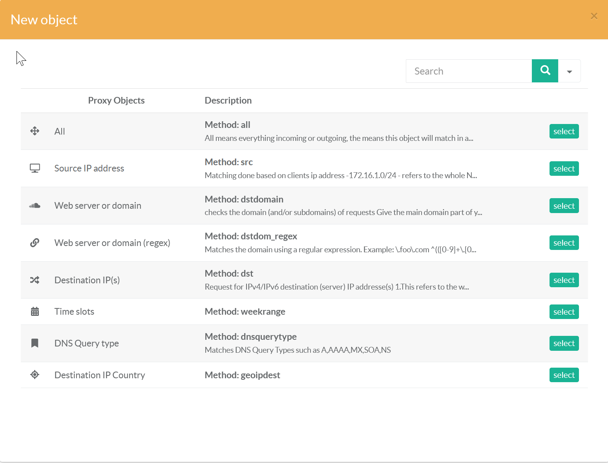The image size is (608, 463).
Task: Choose select for dstdom_regex method
Action: point(564,243)
